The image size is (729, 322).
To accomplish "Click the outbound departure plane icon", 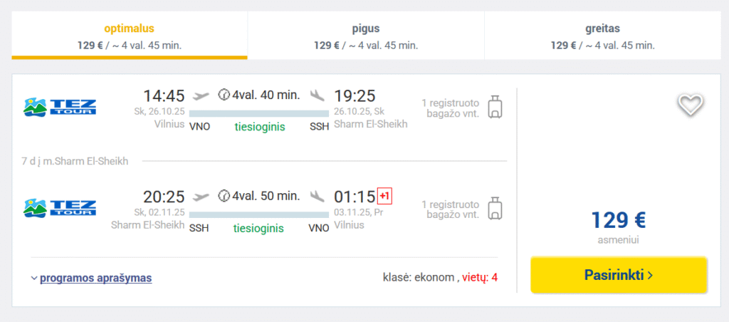I will pyautogui.click(x=201, y=95).
